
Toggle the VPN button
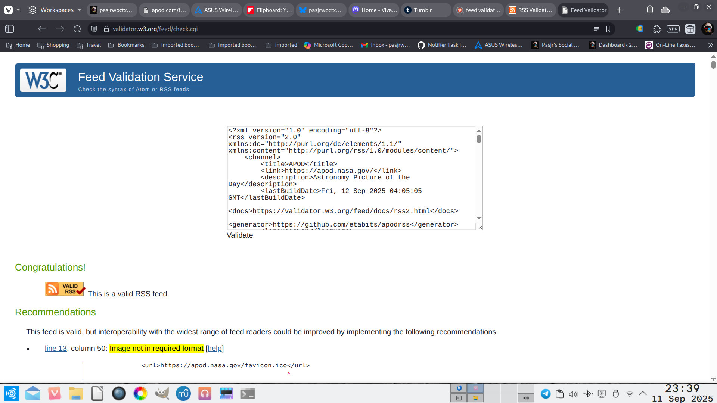tap(673, 29)
